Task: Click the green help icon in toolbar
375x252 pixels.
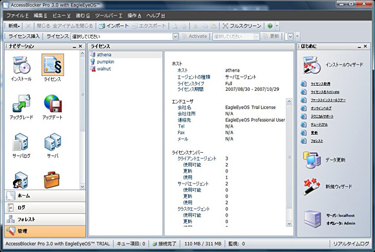Action: coord(270,26)
